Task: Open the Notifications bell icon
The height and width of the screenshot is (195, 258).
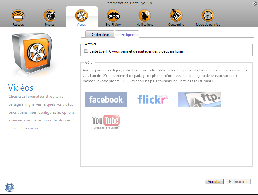Action: coord(145,15)
